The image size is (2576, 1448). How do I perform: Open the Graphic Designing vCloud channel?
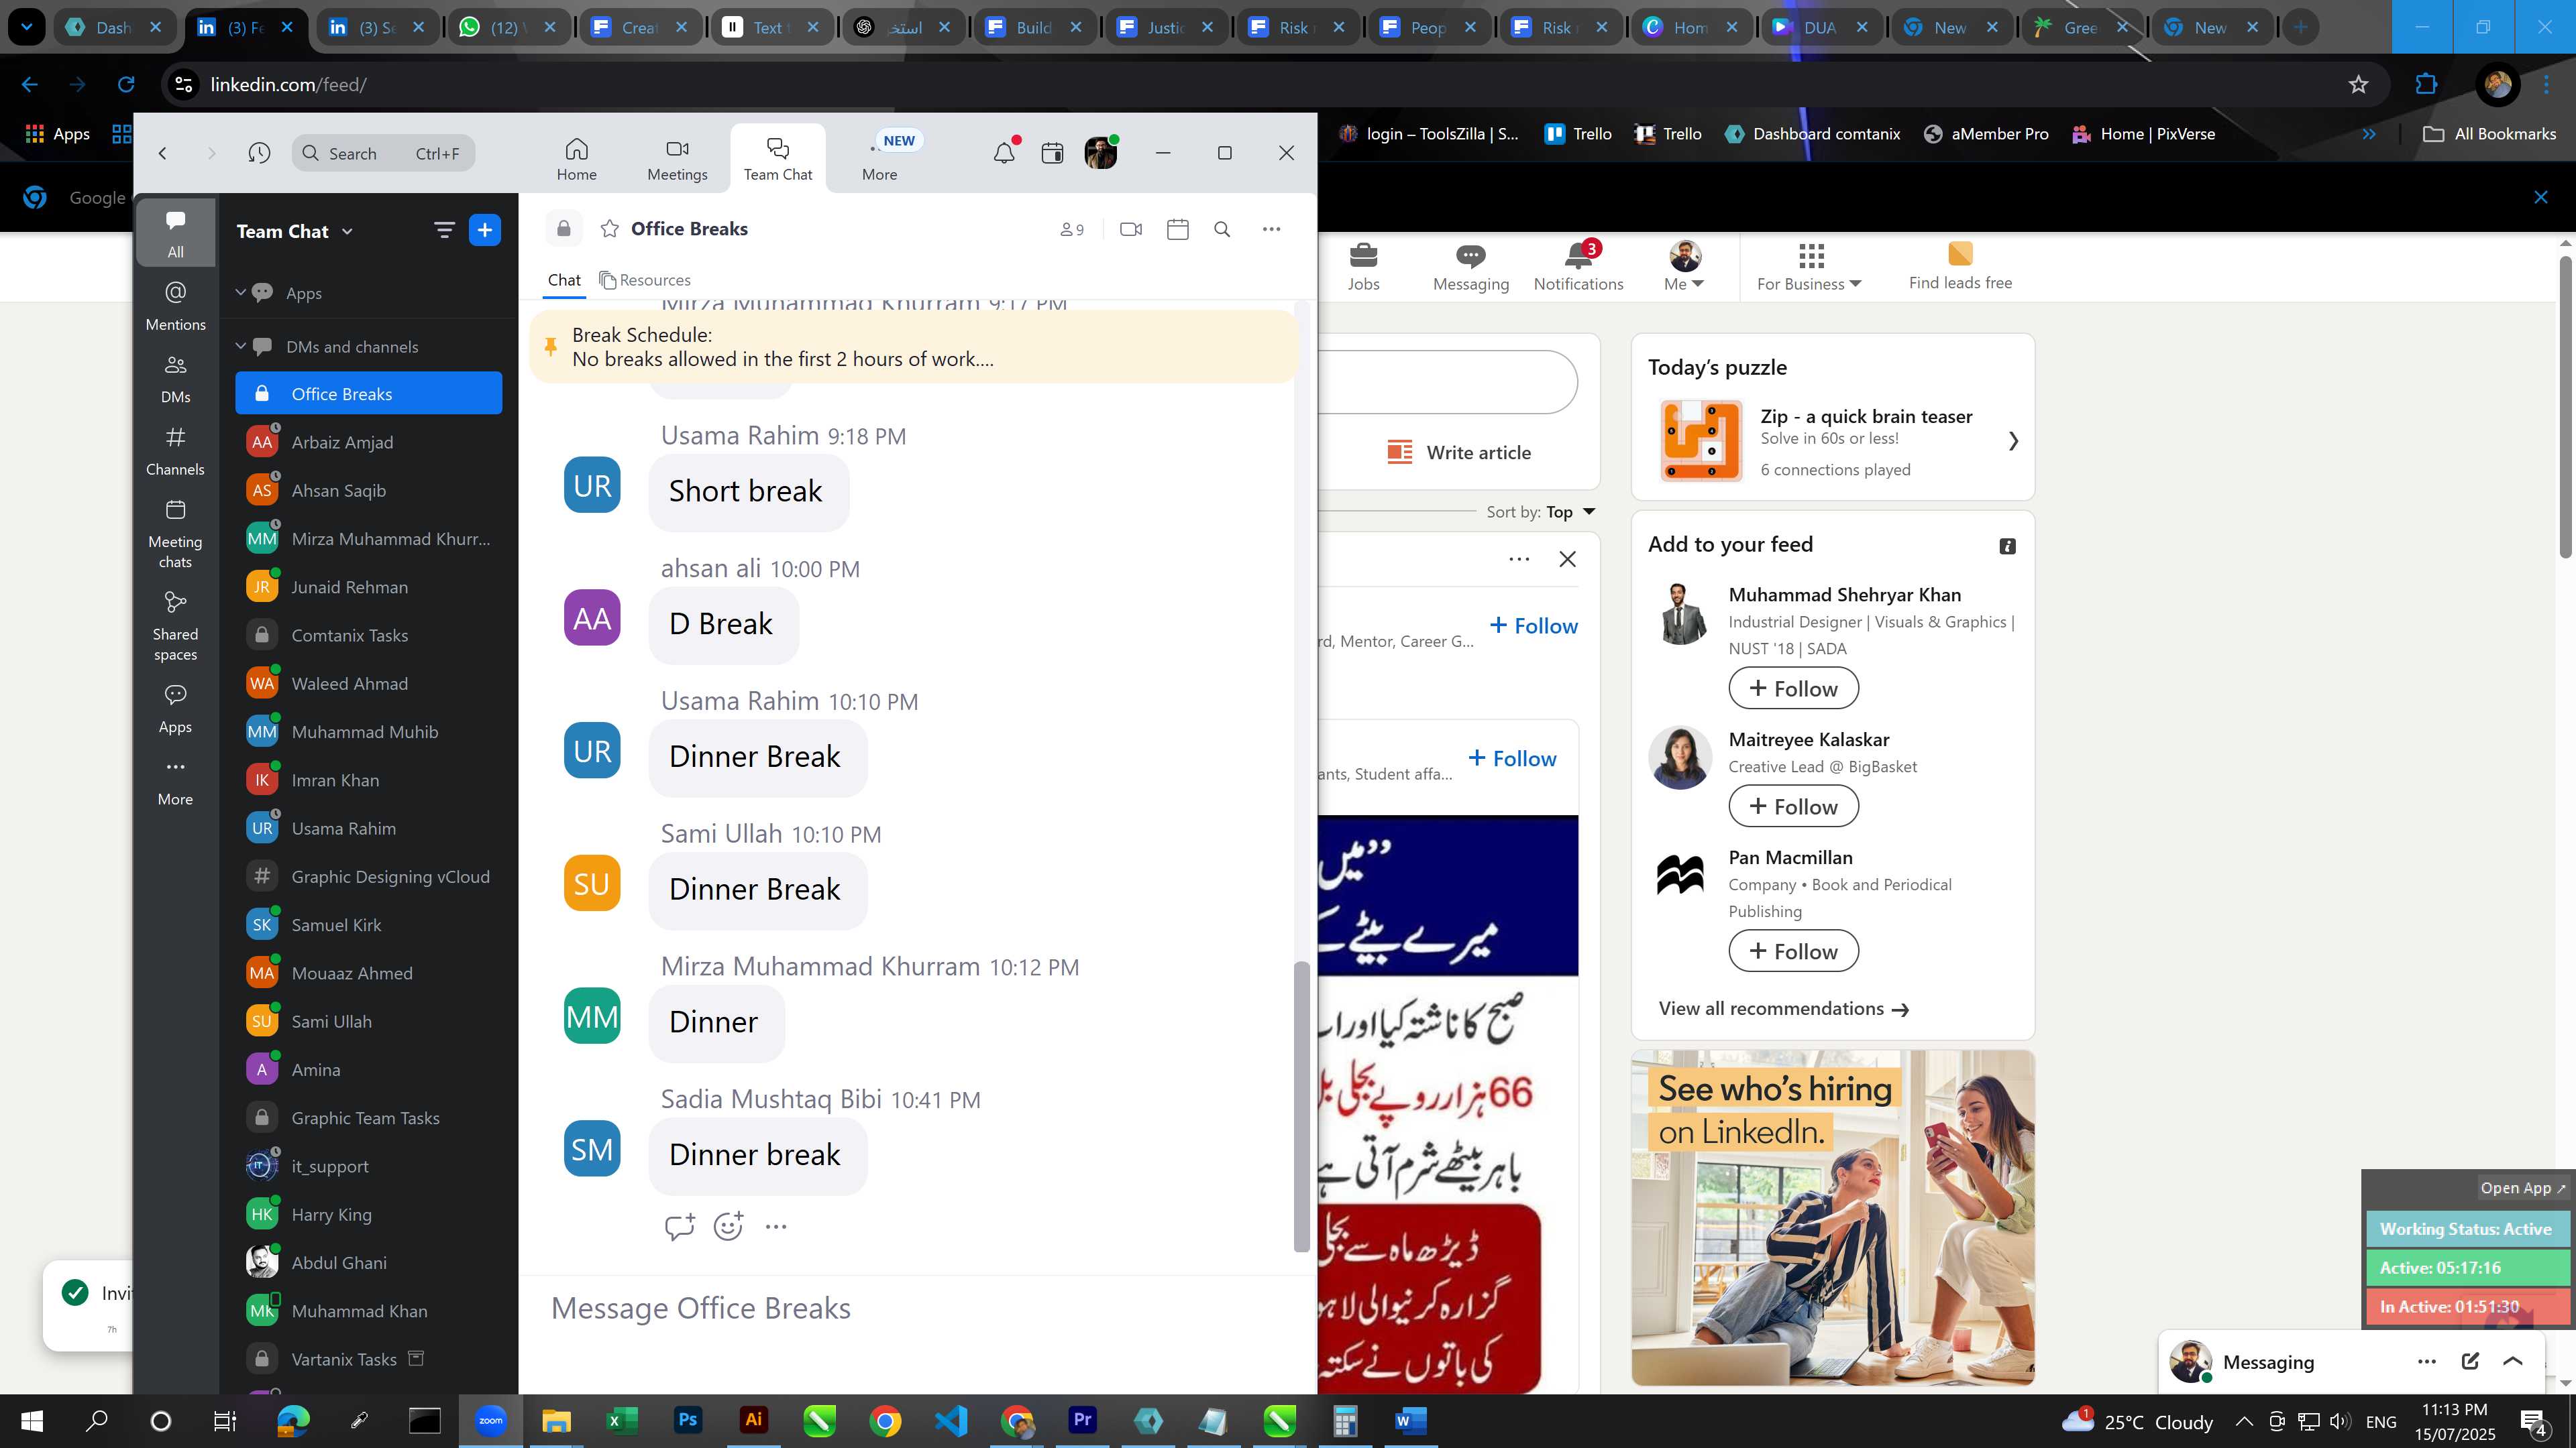pos(369,876)
